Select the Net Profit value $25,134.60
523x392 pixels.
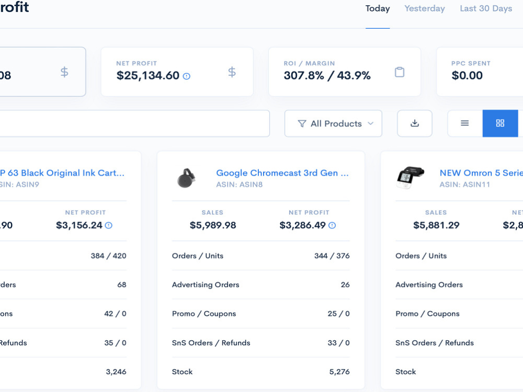pos(148,76)
